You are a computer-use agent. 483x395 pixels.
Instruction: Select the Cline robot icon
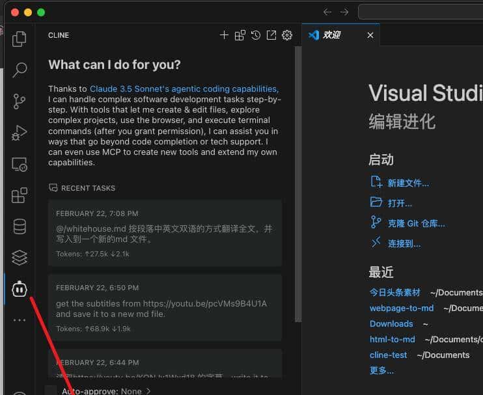point(20,289)
